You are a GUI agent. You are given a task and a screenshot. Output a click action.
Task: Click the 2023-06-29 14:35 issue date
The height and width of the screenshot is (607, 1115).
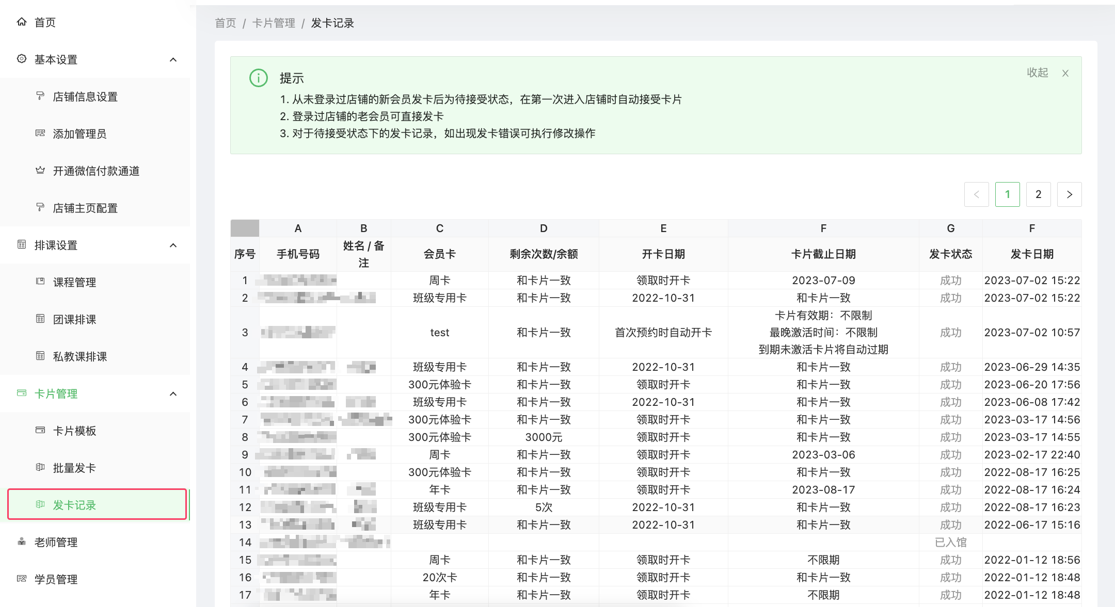[x=1032, y=367]
